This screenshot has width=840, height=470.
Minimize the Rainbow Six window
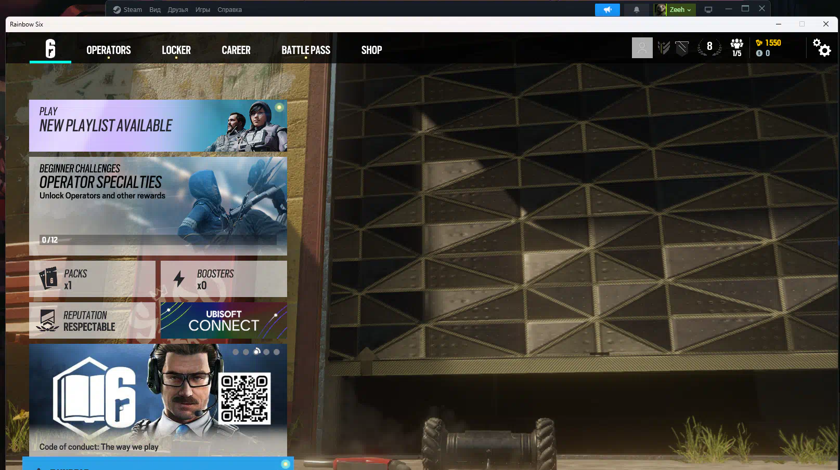pos(779,24)
